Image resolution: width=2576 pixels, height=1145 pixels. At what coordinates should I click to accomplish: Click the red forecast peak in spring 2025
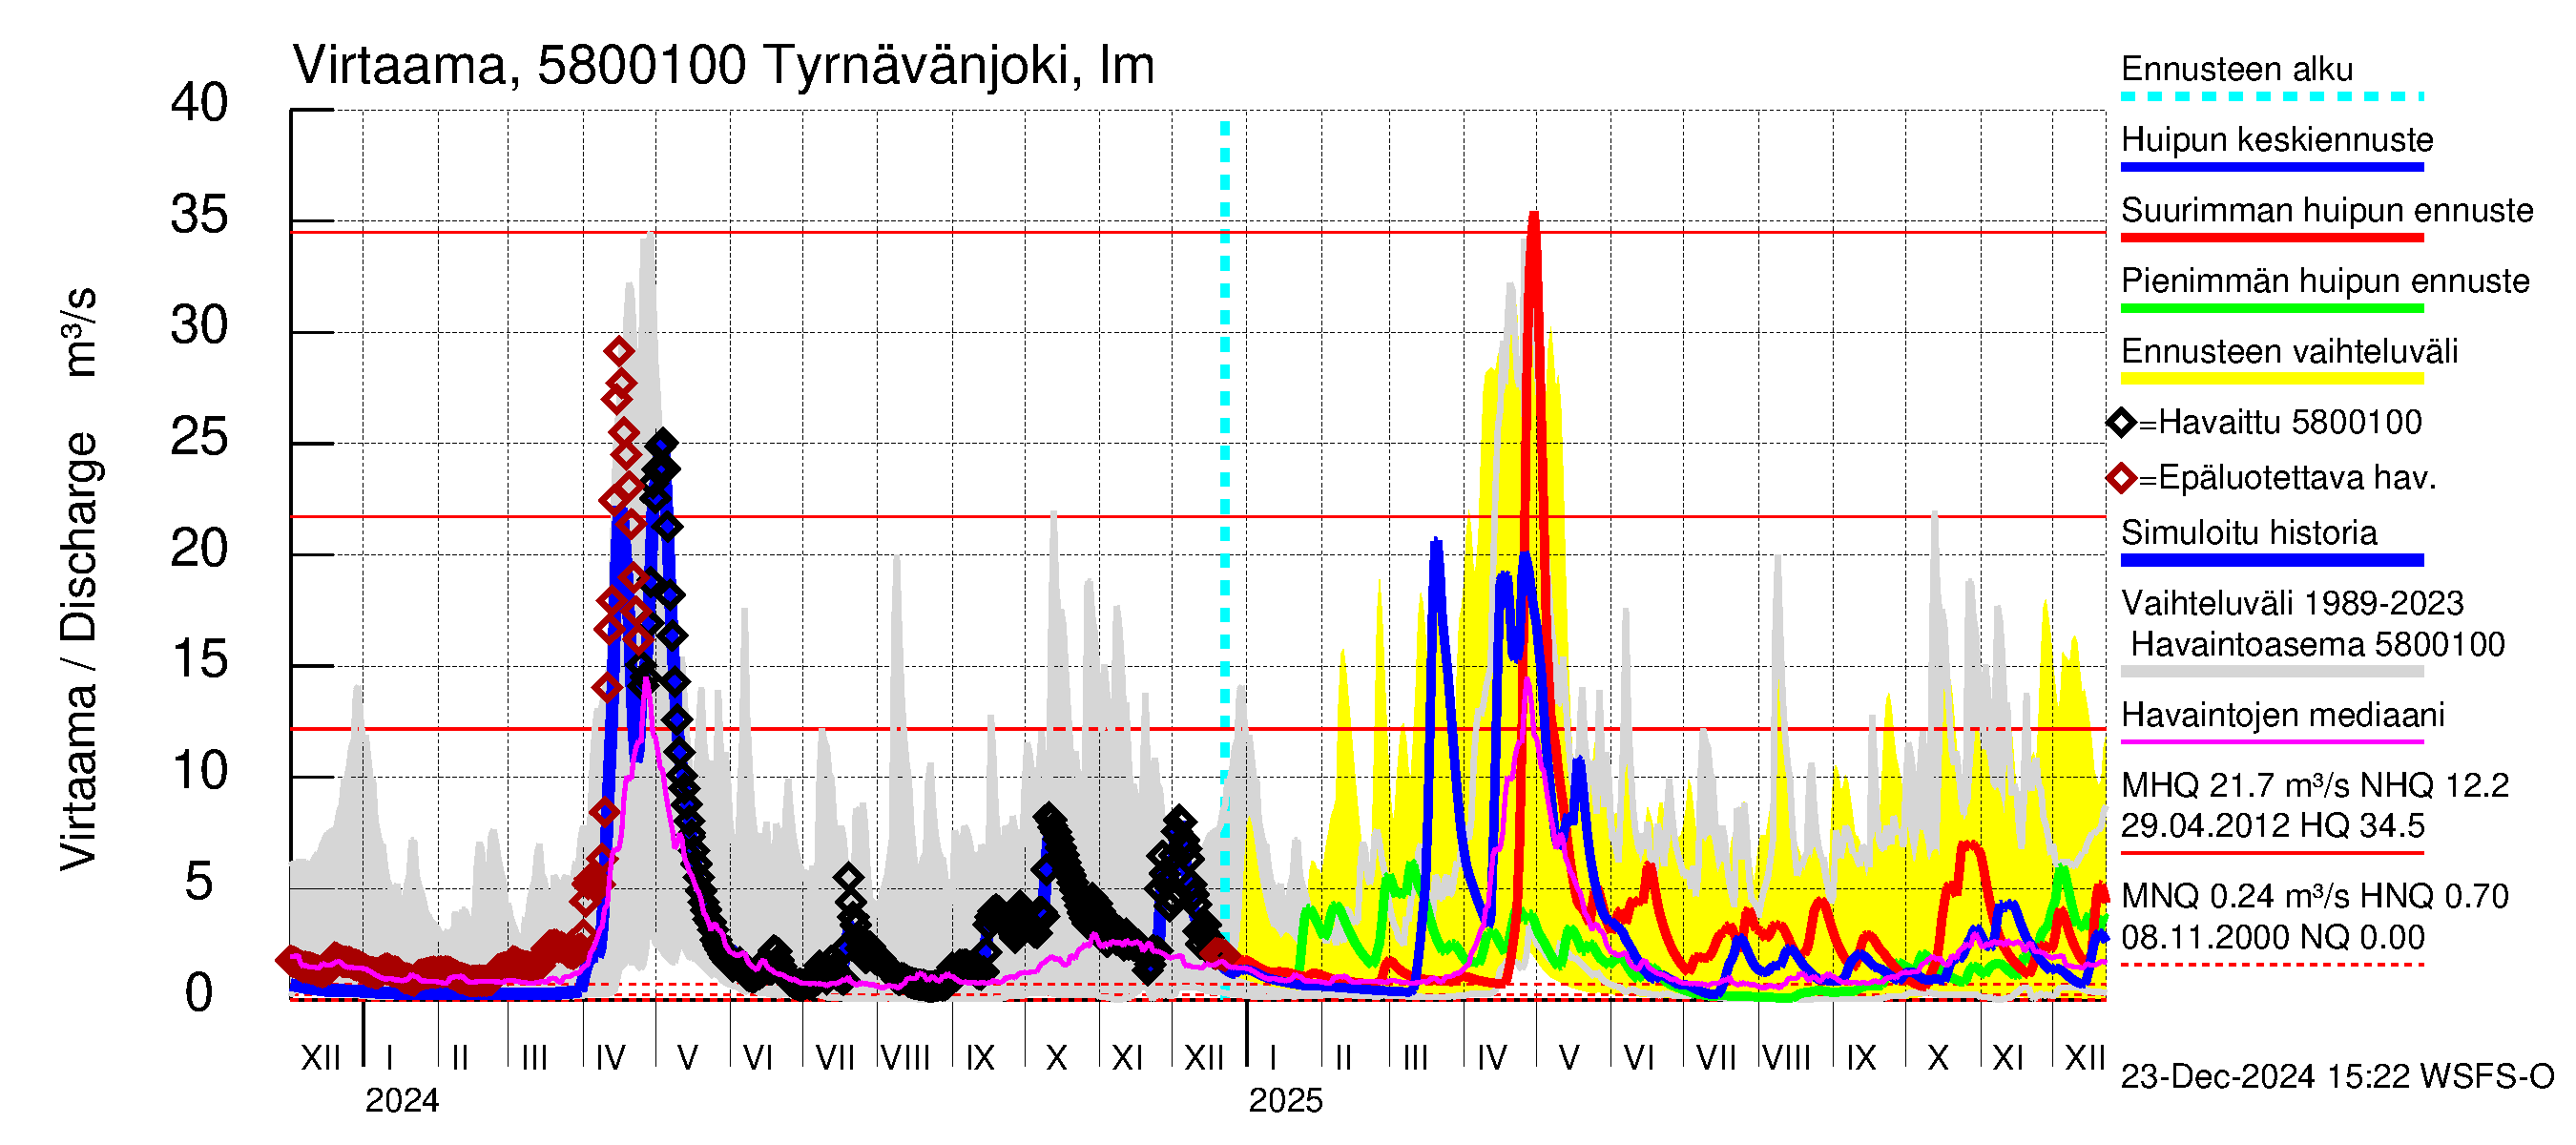point(1533,218)
